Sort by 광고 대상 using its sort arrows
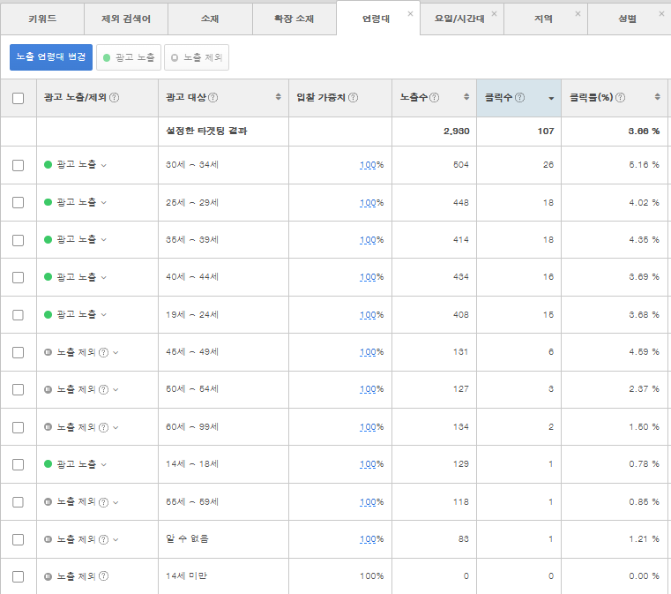Image resolution: width=671 pixels, height=594 pixels. point(278,97)
